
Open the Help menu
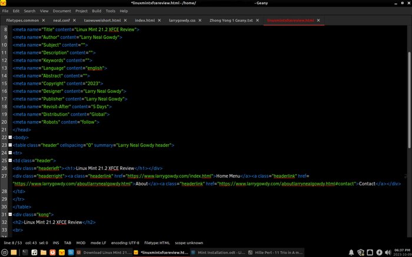[124, 11]
